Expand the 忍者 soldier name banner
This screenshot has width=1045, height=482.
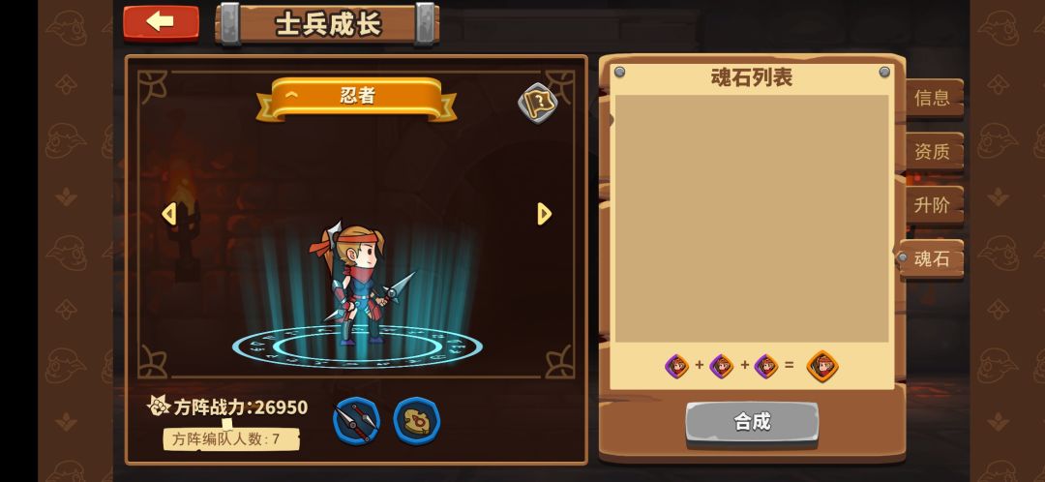[x=356, y=98]
